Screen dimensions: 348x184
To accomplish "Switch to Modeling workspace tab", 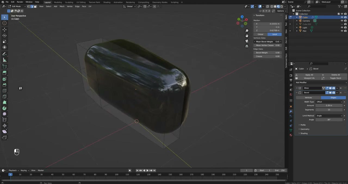I will (58, 2).
